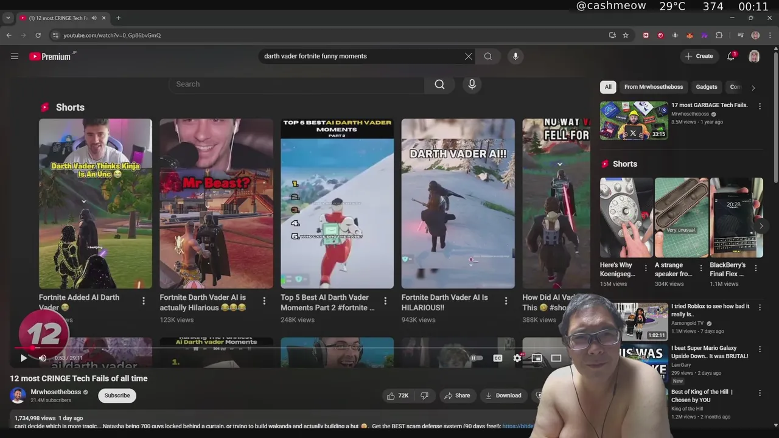Select the All chip
The width and height of the screenshot is (779, 438).
608,87
